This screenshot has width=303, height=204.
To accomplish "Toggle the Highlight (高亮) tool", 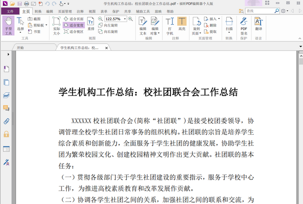I will click(x=182, y=24).
